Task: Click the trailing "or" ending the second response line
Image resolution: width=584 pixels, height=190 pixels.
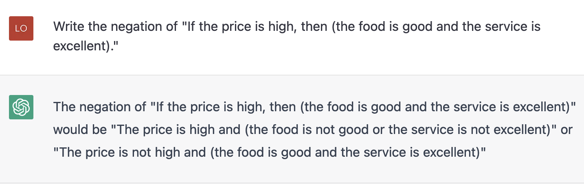Action: pos(566,130)
